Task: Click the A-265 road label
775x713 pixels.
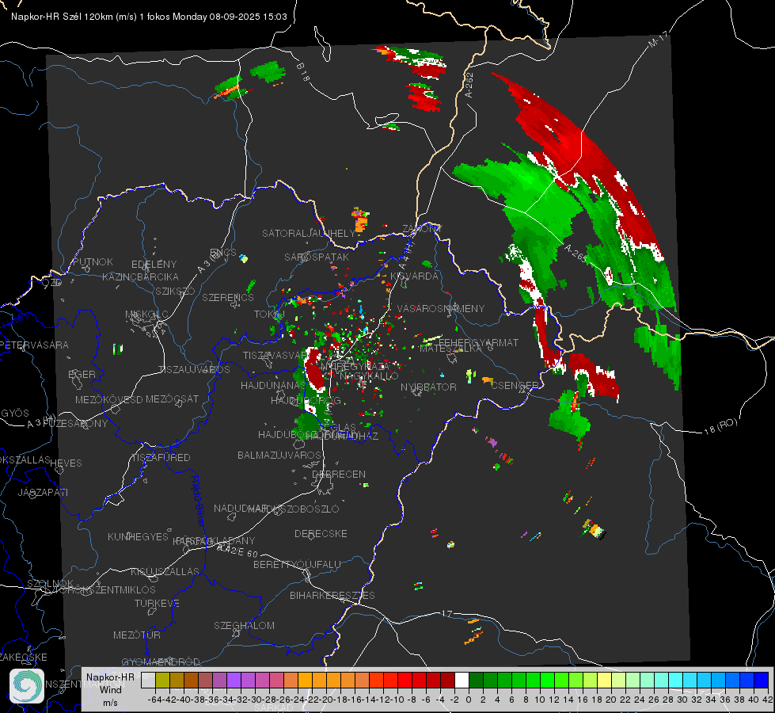Action: (x=576, y=254)
